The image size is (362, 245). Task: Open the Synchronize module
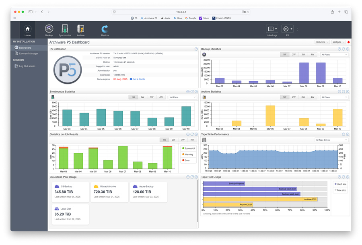[x=65, y=29]
